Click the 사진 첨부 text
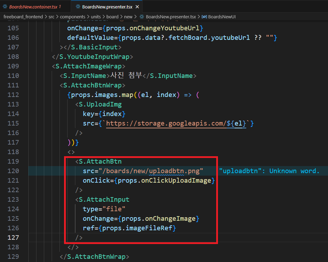 click(x=126, y=75)
